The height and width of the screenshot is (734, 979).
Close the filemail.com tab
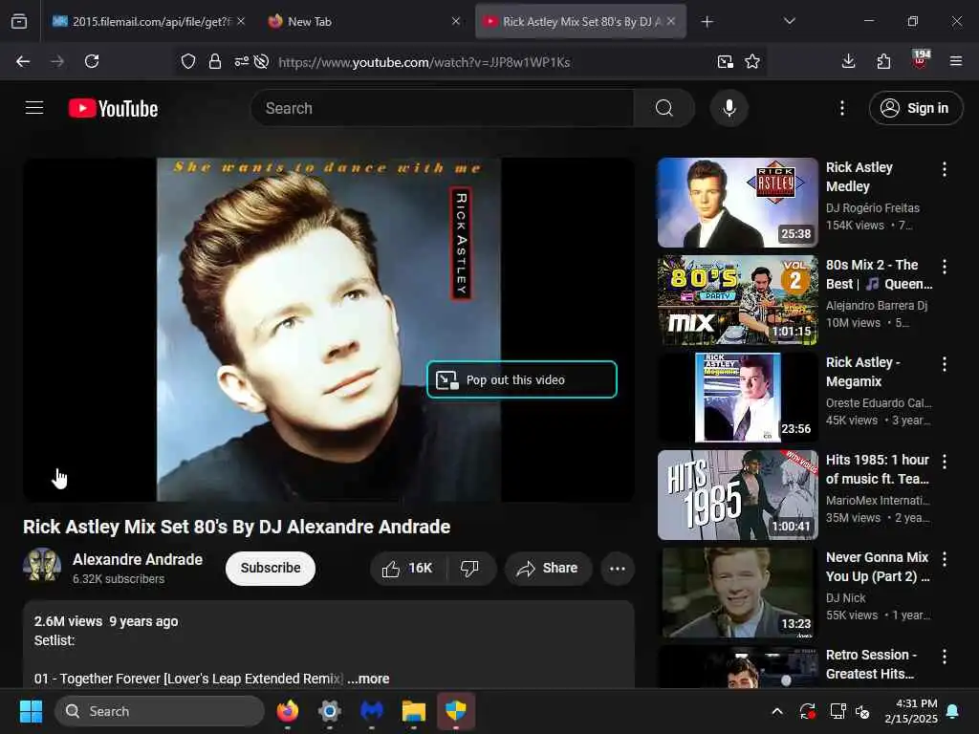click(x=241, y=21)
